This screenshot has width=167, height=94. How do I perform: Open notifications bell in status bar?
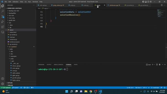coord(165,88)
